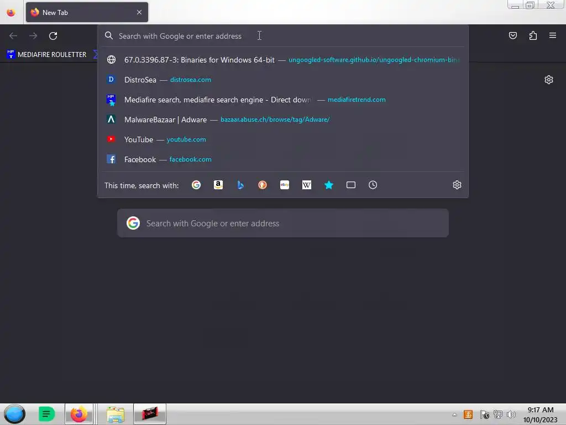Open the network tray icon
Viewport: 566px width, 425px height.
point(498,414)
